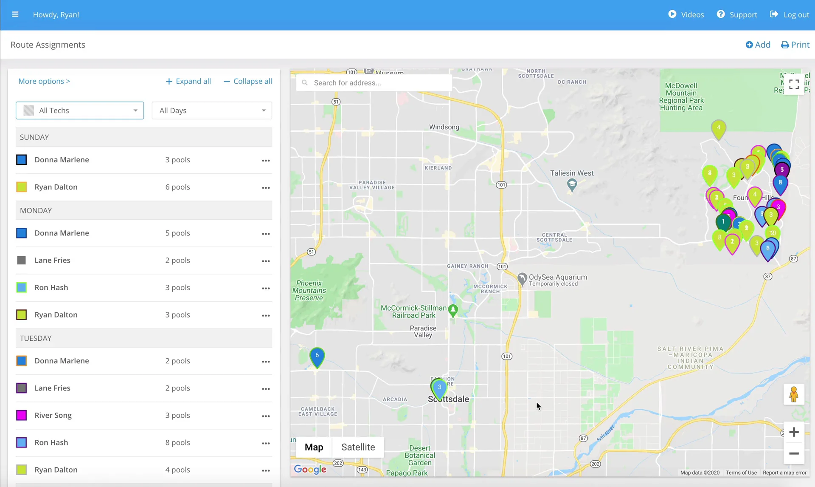Click the Videos play icon
This screenshot has height=487, width=815.
click(672, 14)
